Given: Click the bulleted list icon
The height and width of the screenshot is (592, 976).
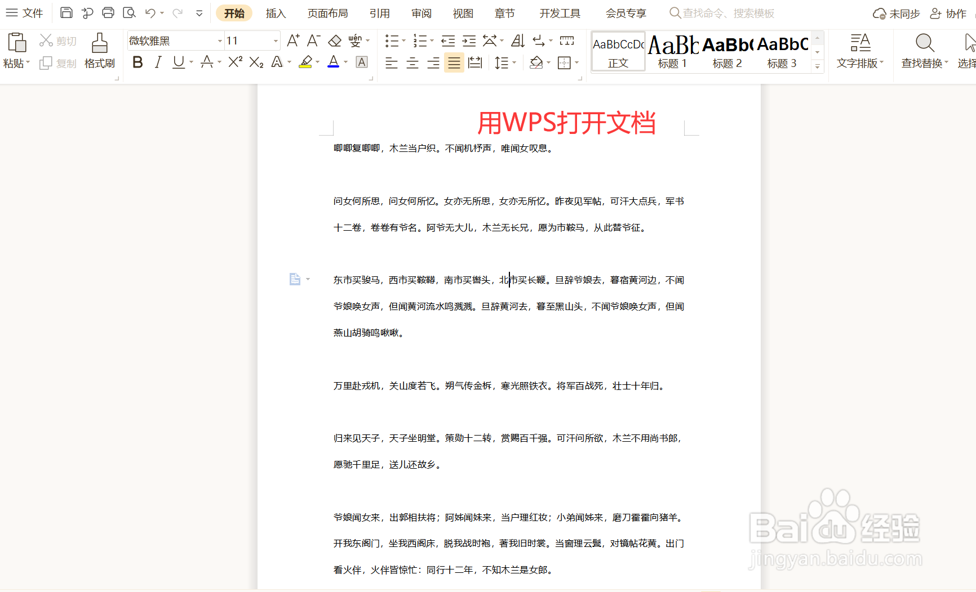Looking at the screenshot, I should tap(392, 41).
